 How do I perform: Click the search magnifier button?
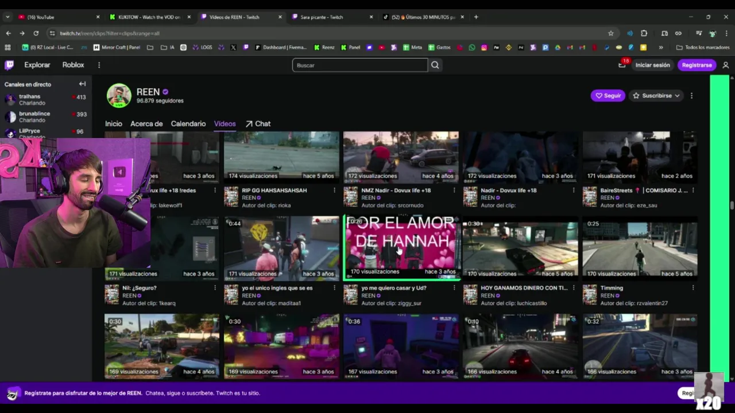pos(435,65)
